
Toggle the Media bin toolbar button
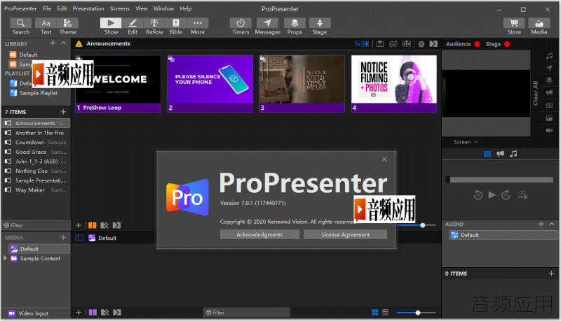539,27
